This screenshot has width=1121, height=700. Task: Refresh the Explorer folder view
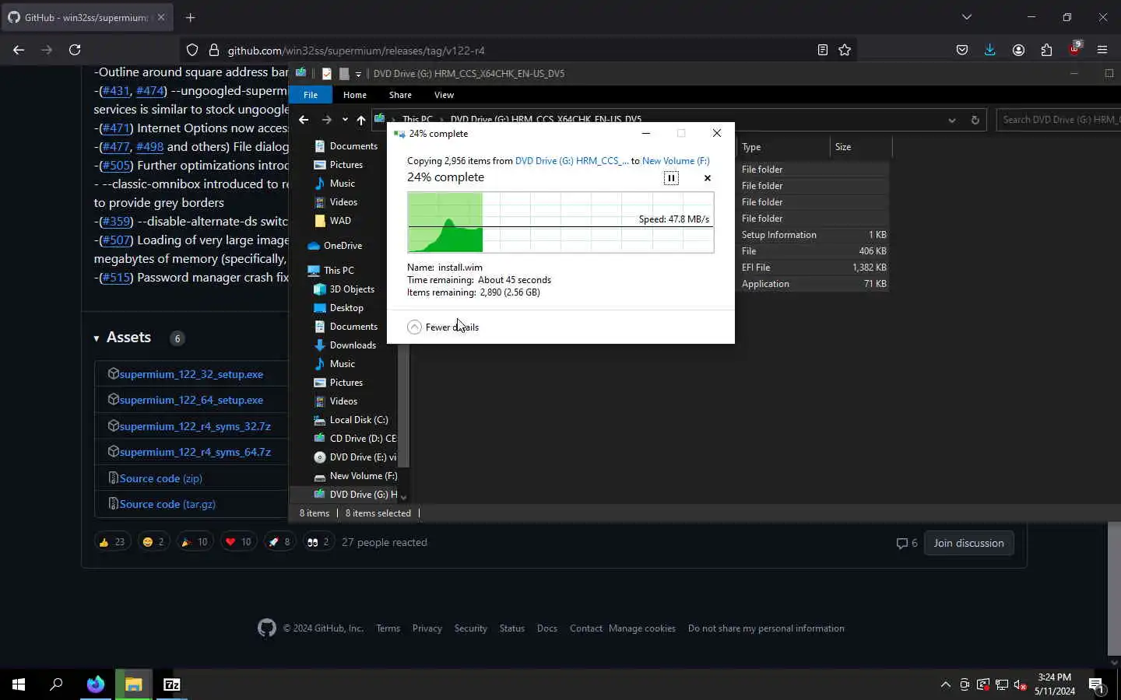coord(975,120)
